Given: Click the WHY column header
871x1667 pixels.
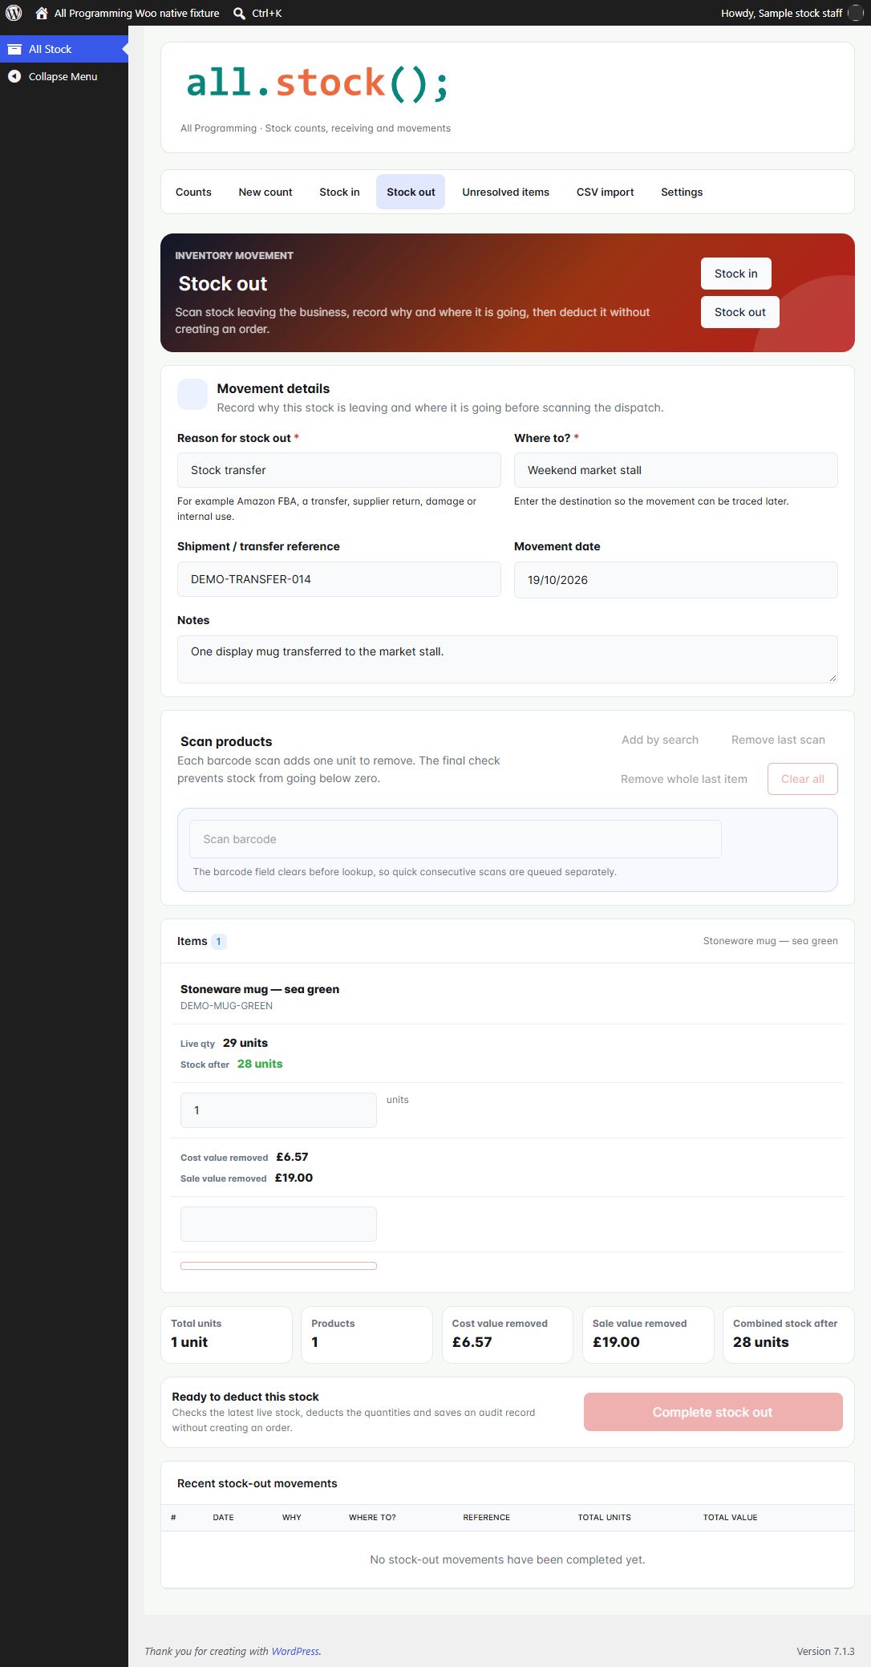Looking at the screenshot, I should [x=291, y=1518].
